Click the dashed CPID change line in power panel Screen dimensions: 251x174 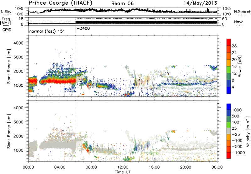tap(76, 66)
